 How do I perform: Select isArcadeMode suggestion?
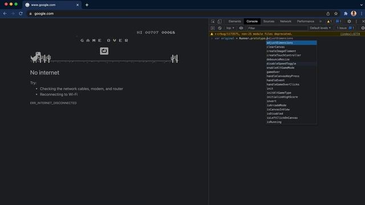pos(291,105)
